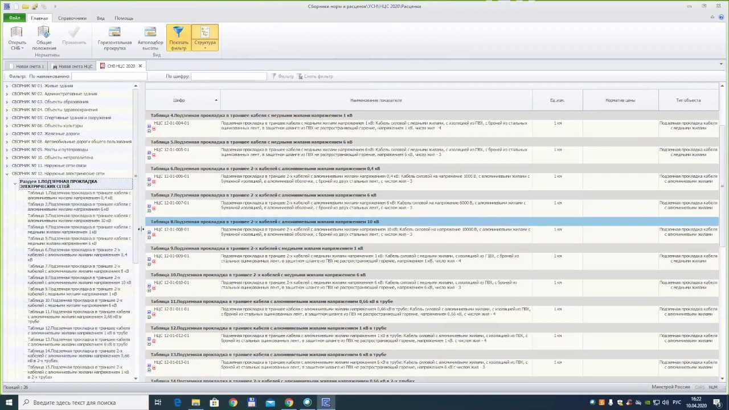Expand row НЦС 12-01-004-01 plus icon

click(149, 126)
